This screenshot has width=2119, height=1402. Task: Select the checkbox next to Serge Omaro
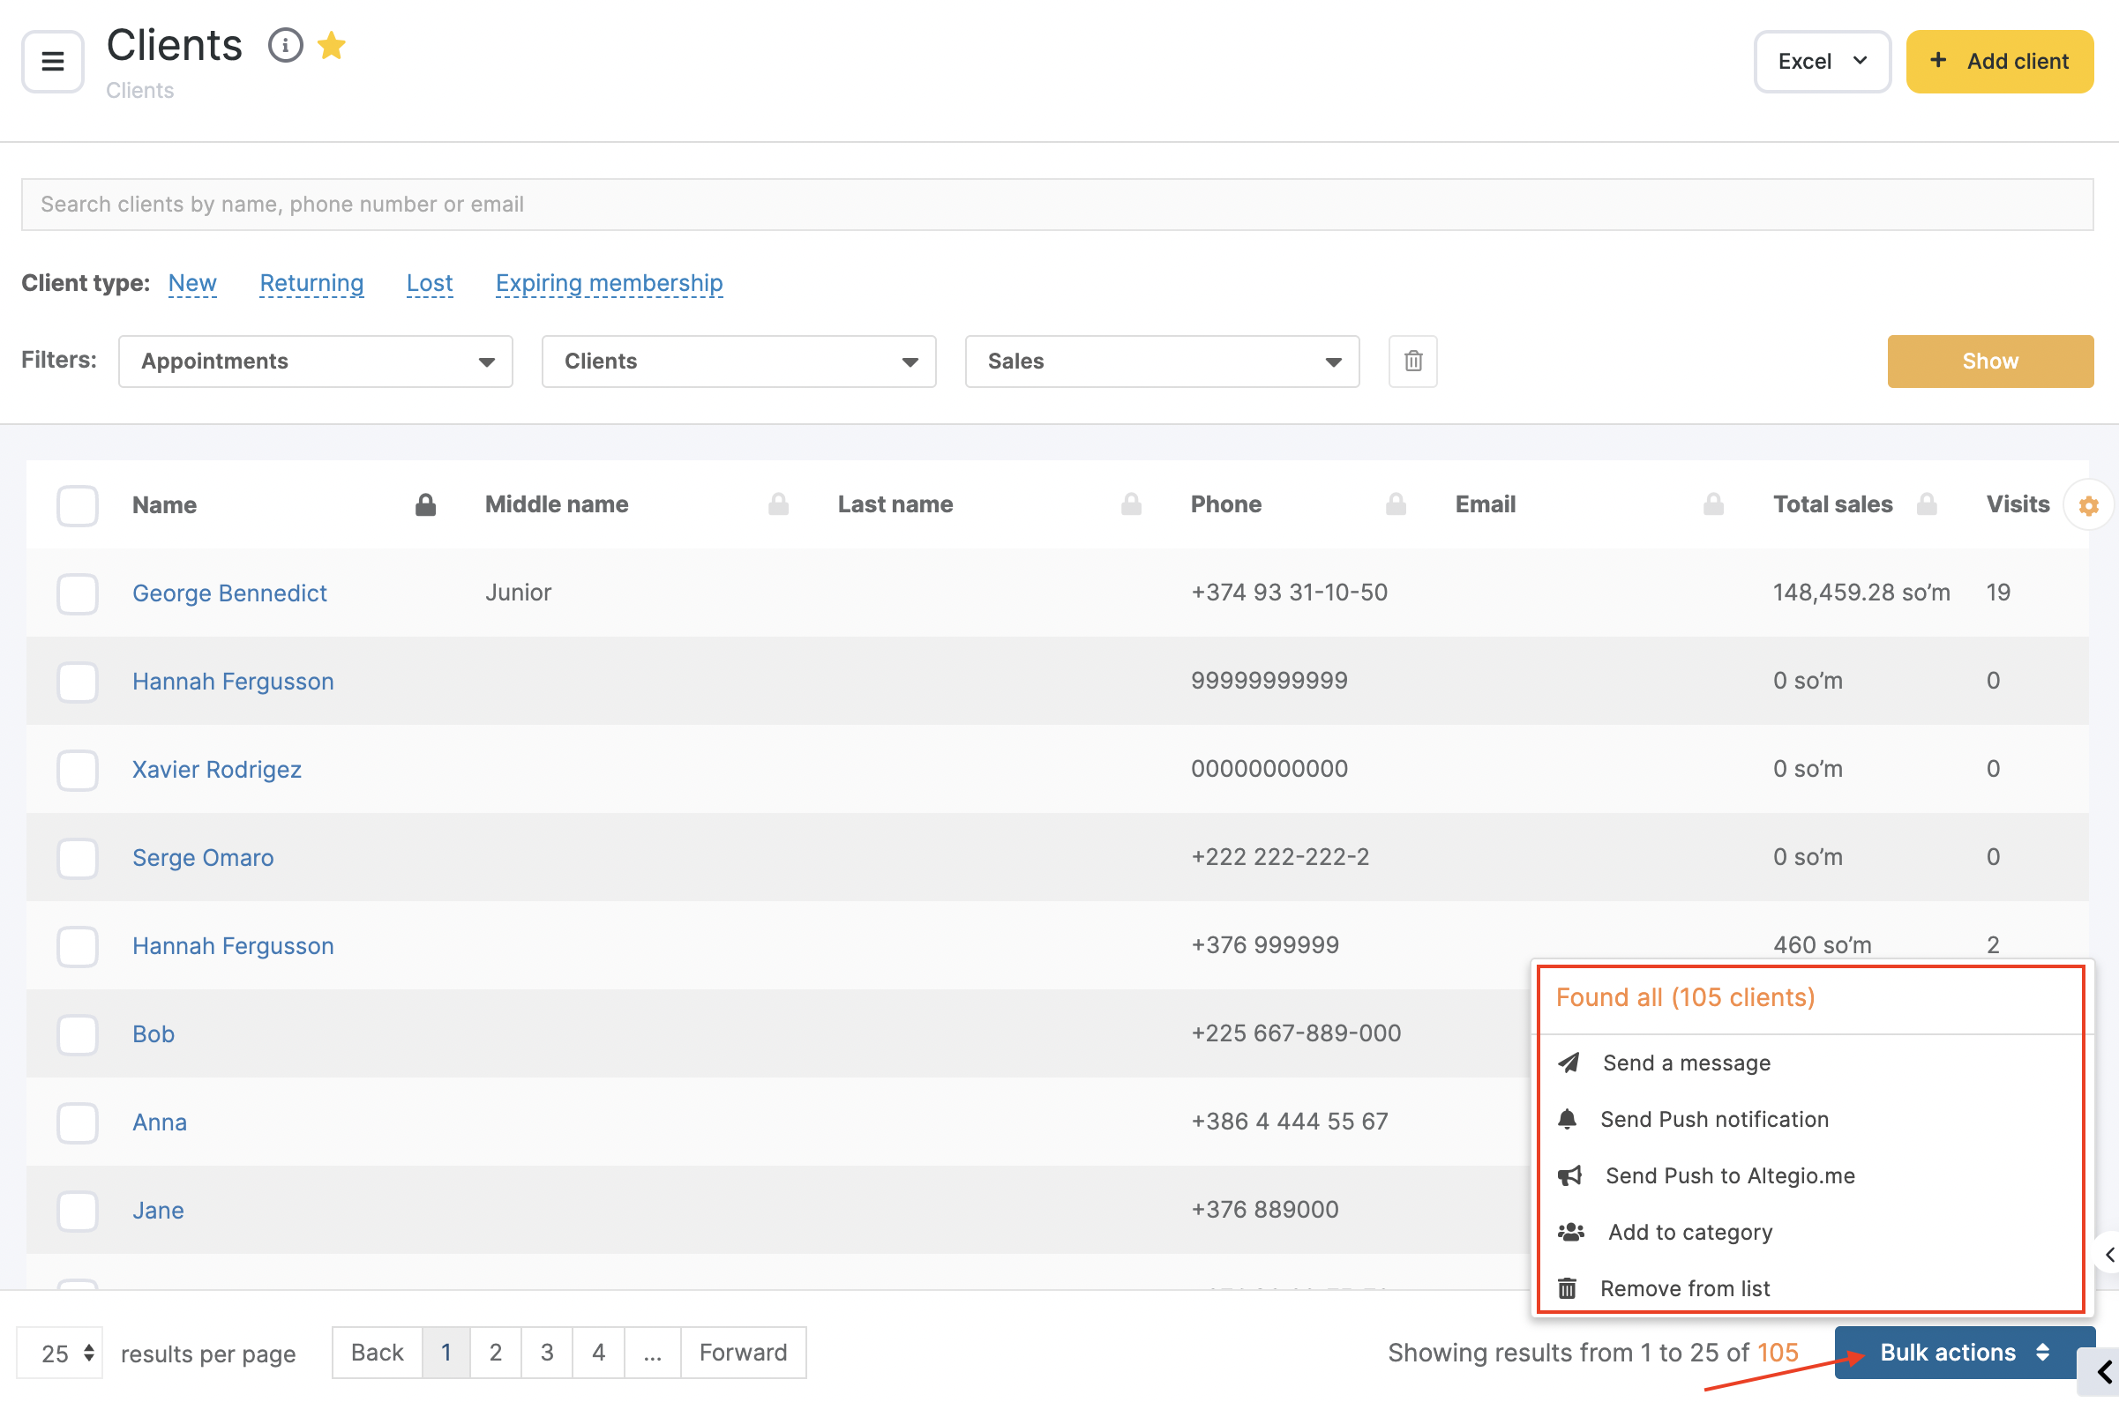click(78, 858)
